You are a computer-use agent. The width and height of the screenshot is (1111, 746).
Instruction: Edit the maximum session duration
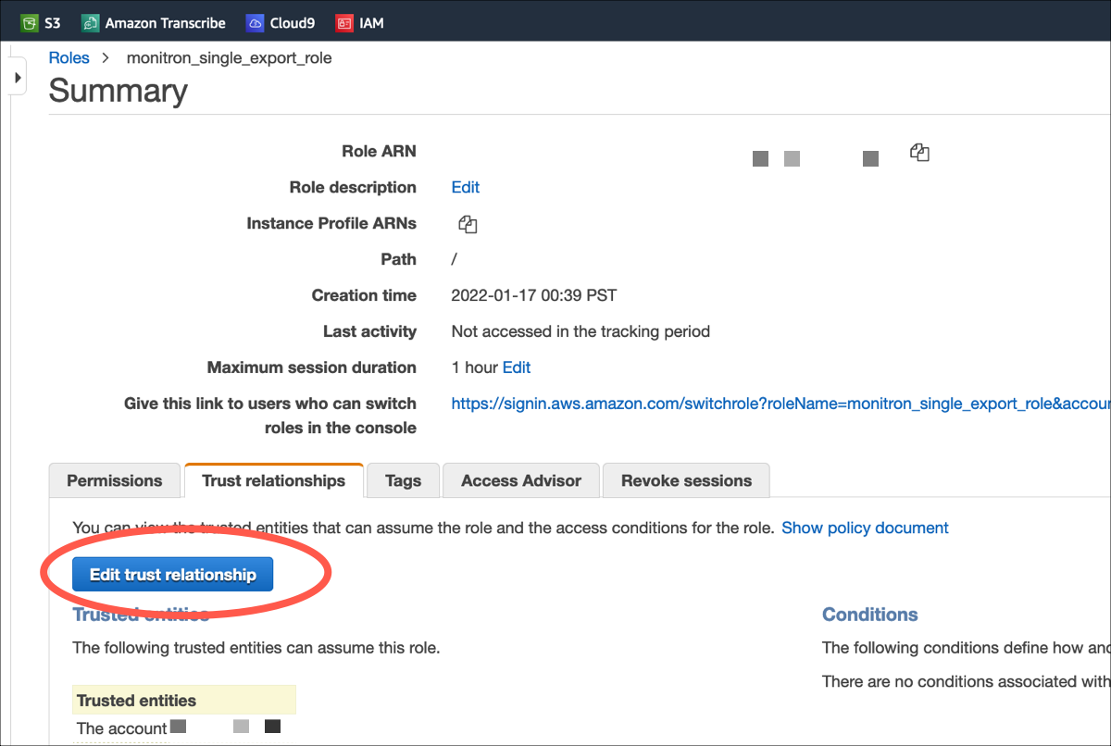(x=517, y=367)
